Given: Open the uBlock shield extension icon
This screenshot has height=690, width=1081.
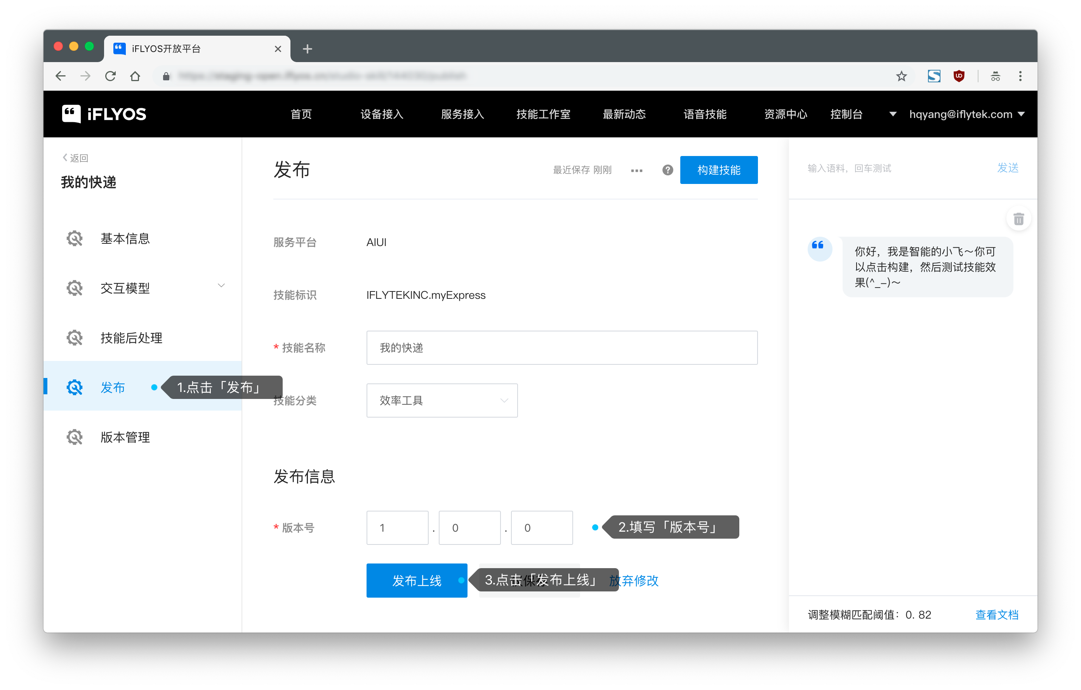Looking at the screenshot, I should coord(959,76).
